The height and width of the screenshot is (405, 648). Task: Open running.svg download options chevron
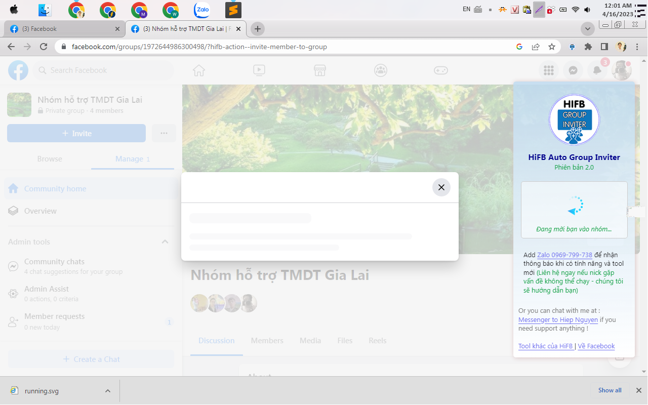click(107, 391)
